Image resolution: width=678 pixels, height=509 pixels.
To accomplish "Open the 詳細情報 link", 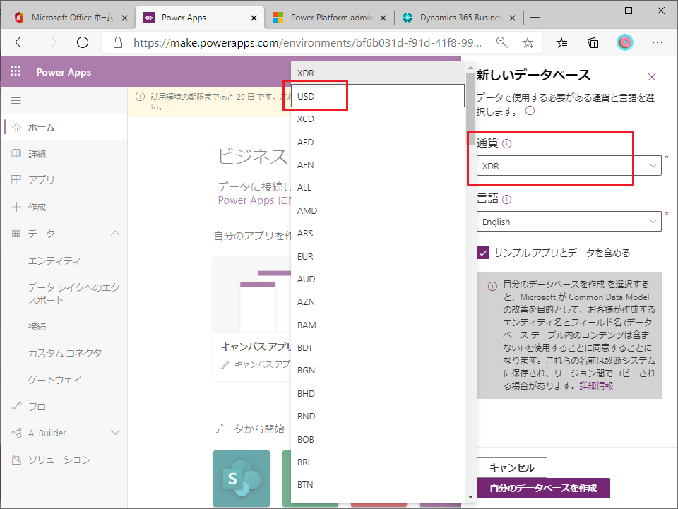I will [x=596, y=386].
